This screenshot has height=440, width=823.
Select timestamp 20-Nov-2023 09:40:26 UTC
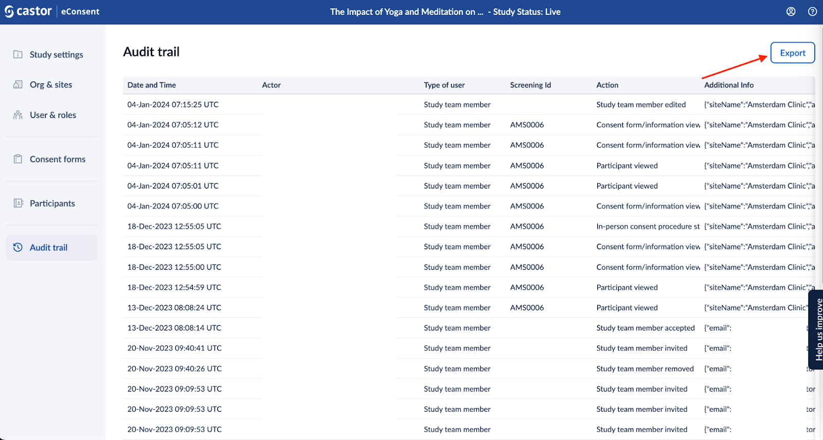[x=174, y=368]
